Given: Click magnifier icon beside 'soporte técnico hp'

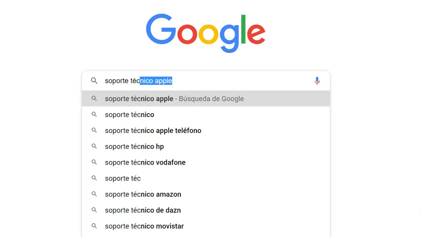Looking at the screenshot, I should [94, 146].
